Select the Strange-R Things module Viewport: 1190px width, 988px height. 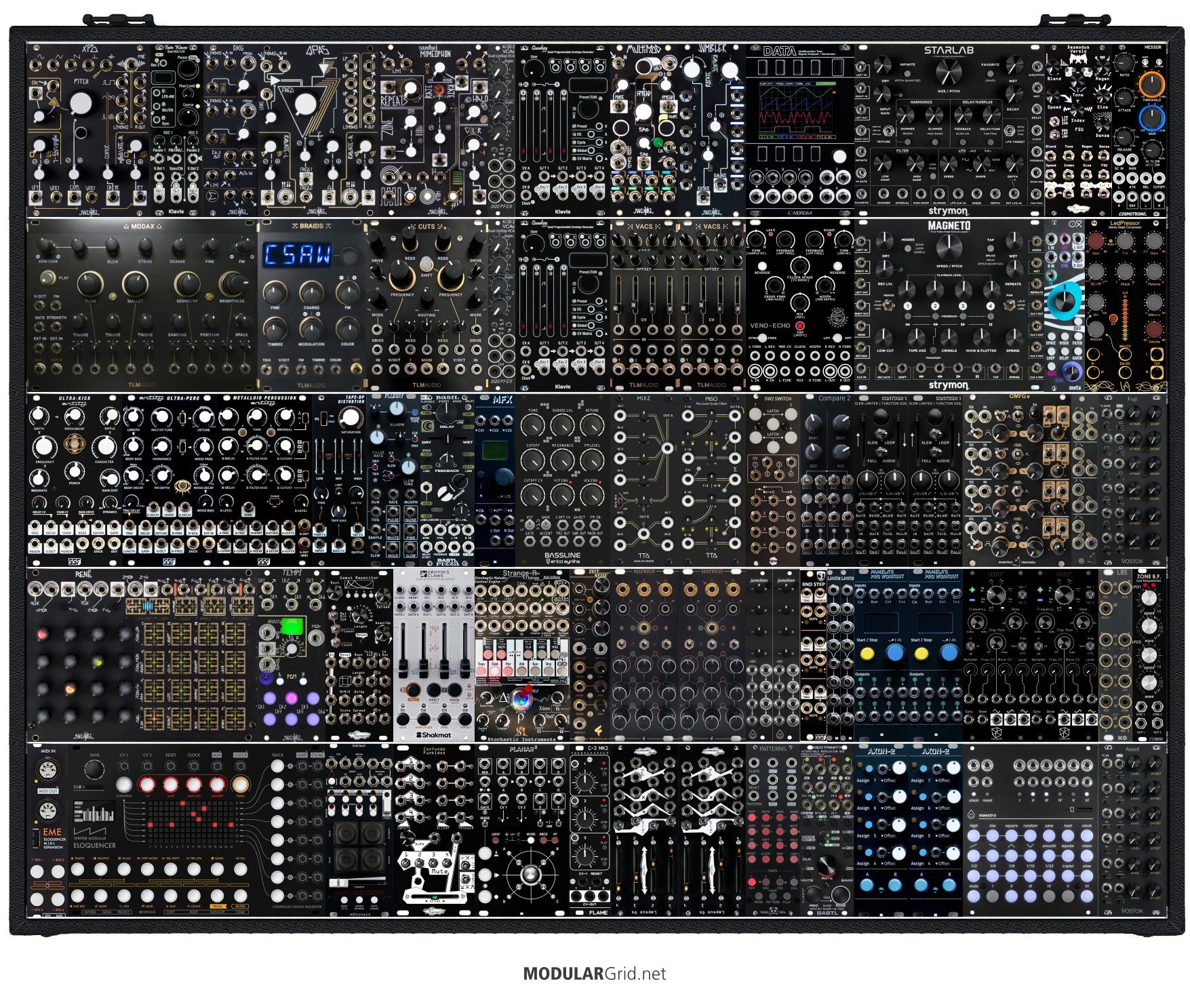tap(522, 655)
